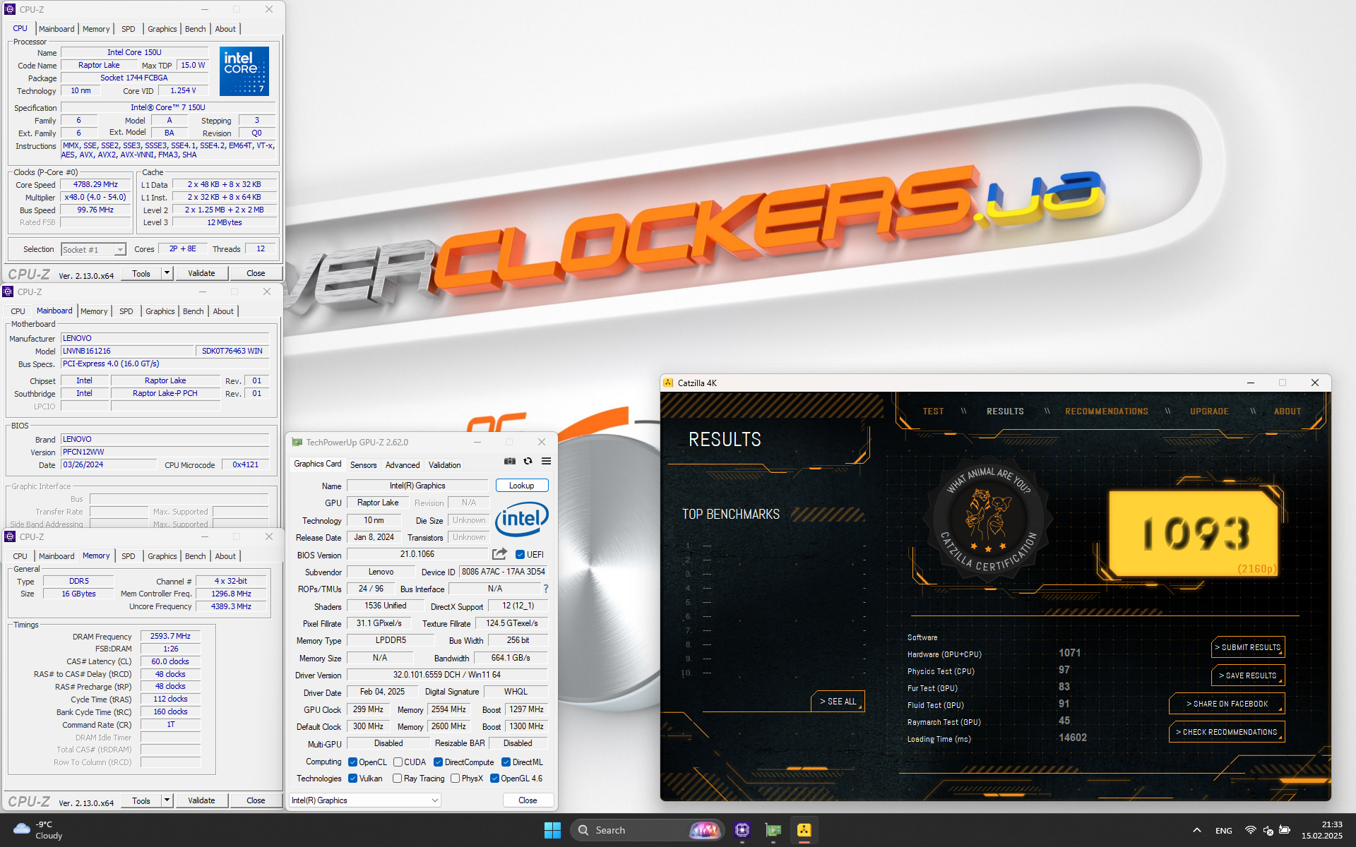This screenshot has height=847, width=1356.
Task: Click the 1093 score panel in Catzilla
Action: click(x=1194, y=534)
